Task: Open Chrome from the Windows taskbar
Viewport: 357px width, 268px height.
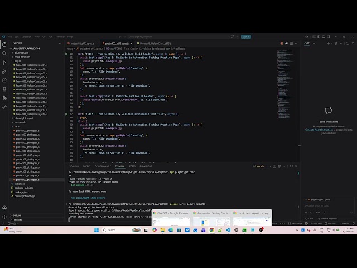Action: (x=212, y=230)
